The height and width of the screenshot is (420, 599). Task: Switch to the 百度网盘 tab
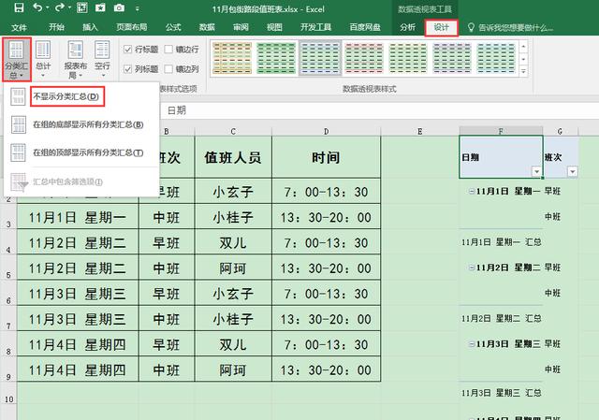(365, 27)
